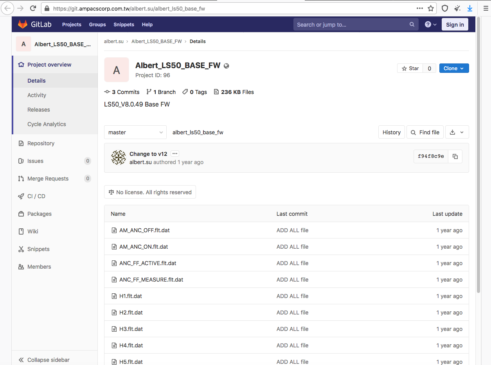Click the Snippets scissors icon in sidebar
Screen dimensions: 491x365
click(21, 249)
